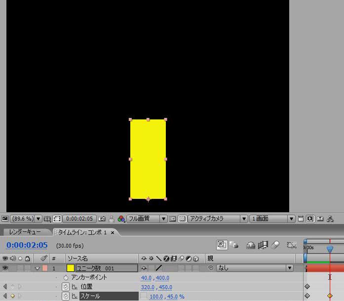This screenshot has width=344, height=301.
Task: Toggle the quality slash switch on layer 1
Action: (x=159, y=268)
